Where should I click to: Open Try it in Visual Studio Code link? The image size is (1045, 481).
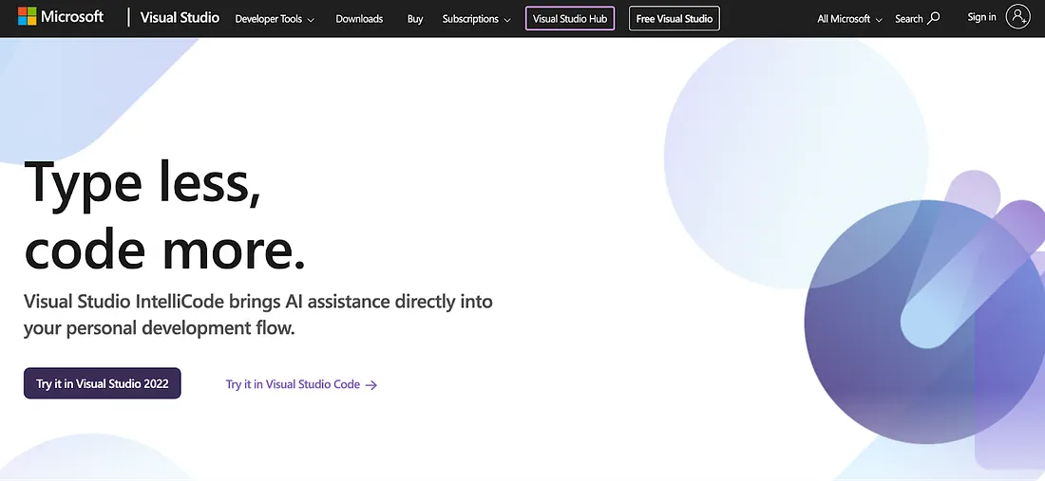click(x=302, y=384)
